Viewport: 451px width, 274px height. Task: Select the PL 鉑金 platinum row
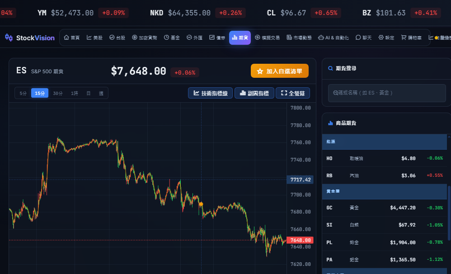(385, 242)
